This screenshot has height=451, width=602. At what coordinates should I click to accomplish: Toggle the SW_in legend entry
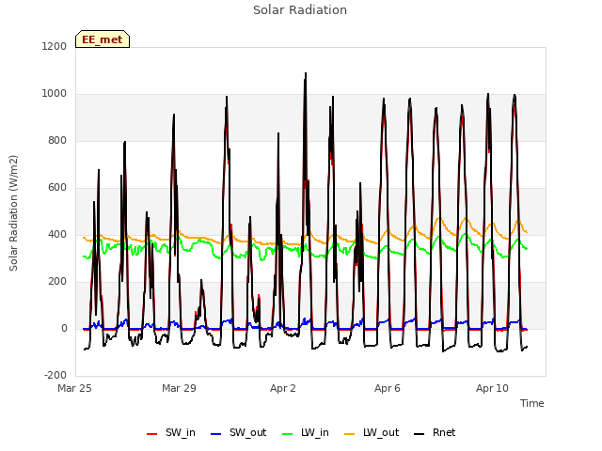click(171, 432)
